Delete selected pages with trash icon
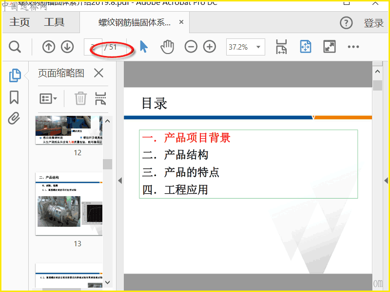The image size is (390, 292). click(80, 98)
